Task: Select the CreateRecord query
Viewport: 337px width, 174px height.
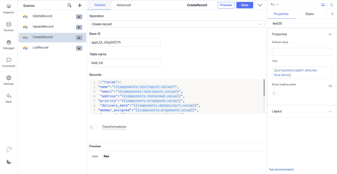Action: [x=52, y=37]
